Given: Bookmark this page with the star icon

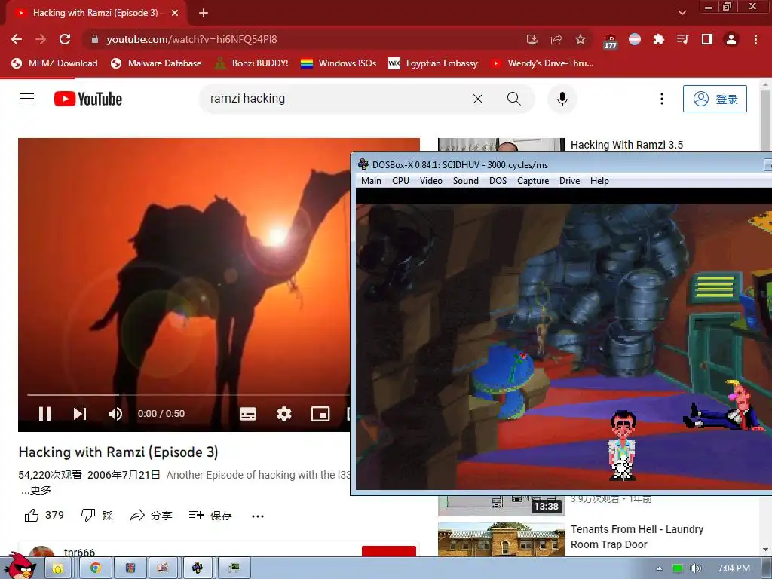Looking at the screenshot, I should tap(581, 39).
